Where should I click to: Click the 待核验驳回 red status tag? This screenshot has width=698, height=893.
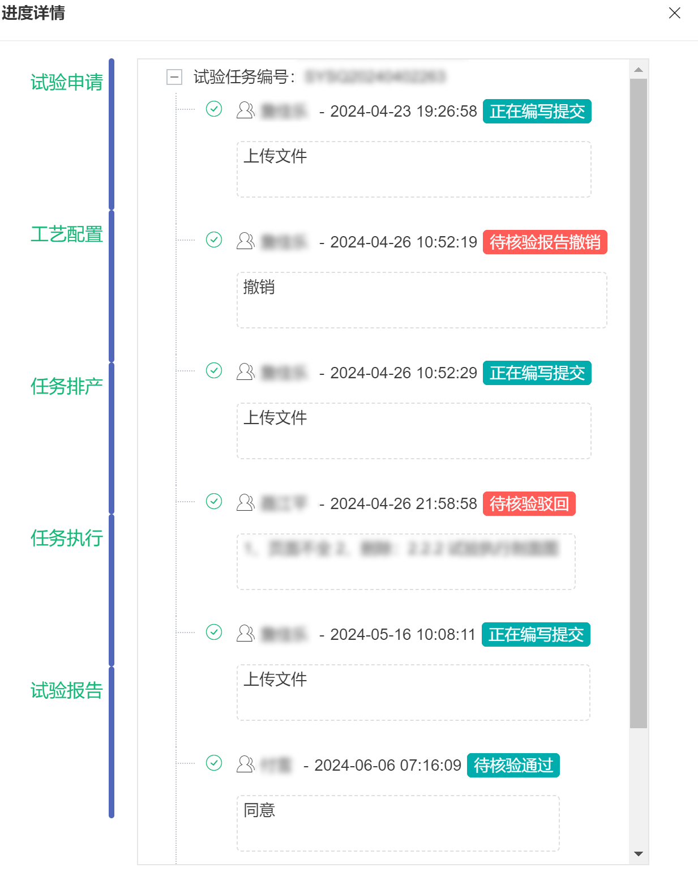pos(529,504)
